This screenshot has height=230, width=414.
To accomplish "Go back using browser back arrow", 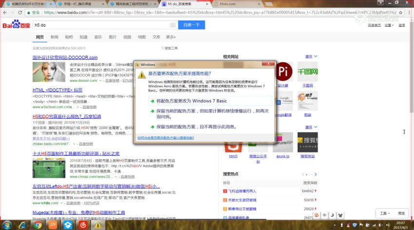I will pos(5,12).
